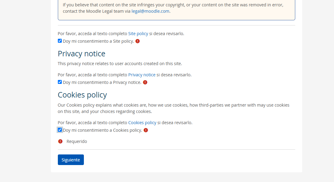The image size is (334, 182).
Task: Uncheck the Privacy notice consent checkbox
Action: coord(60,82)
